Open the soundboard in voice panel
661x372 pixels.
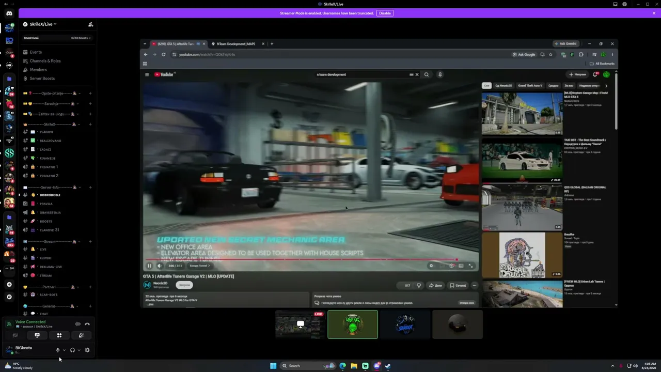point(81,335)
